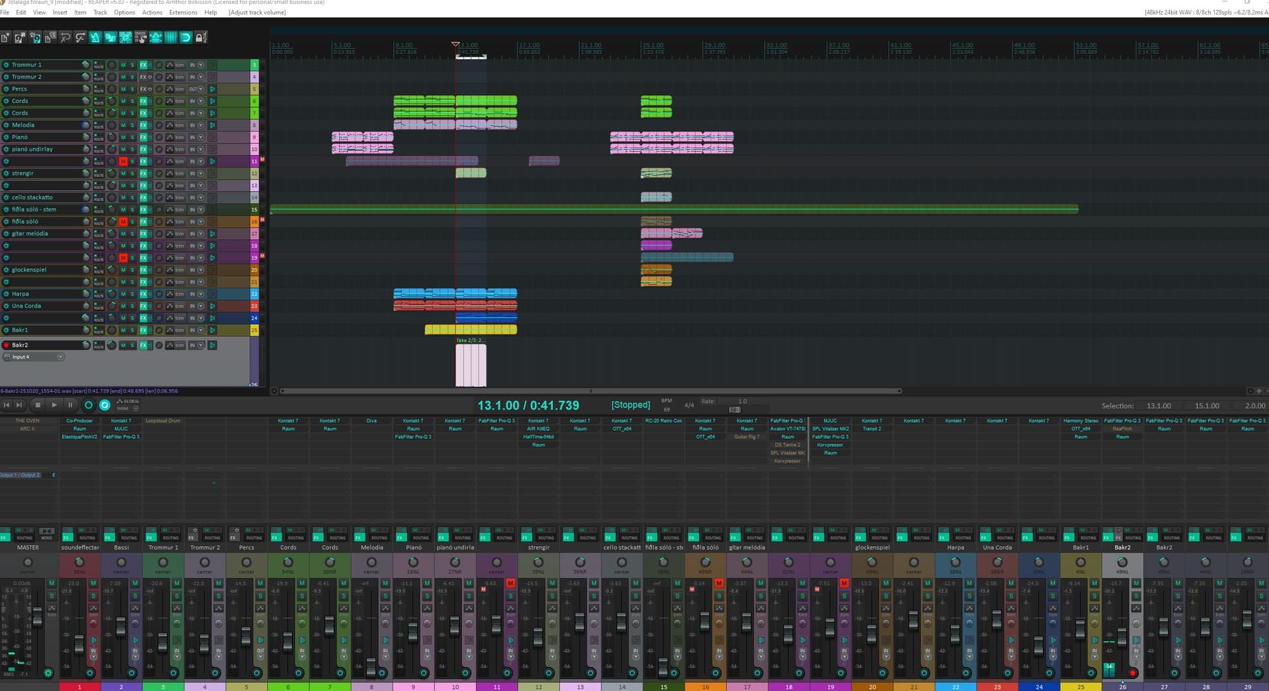Open FX chain for Trommur 1 track
Viewport: 1269px width, 691px height.
click(143, 65)
